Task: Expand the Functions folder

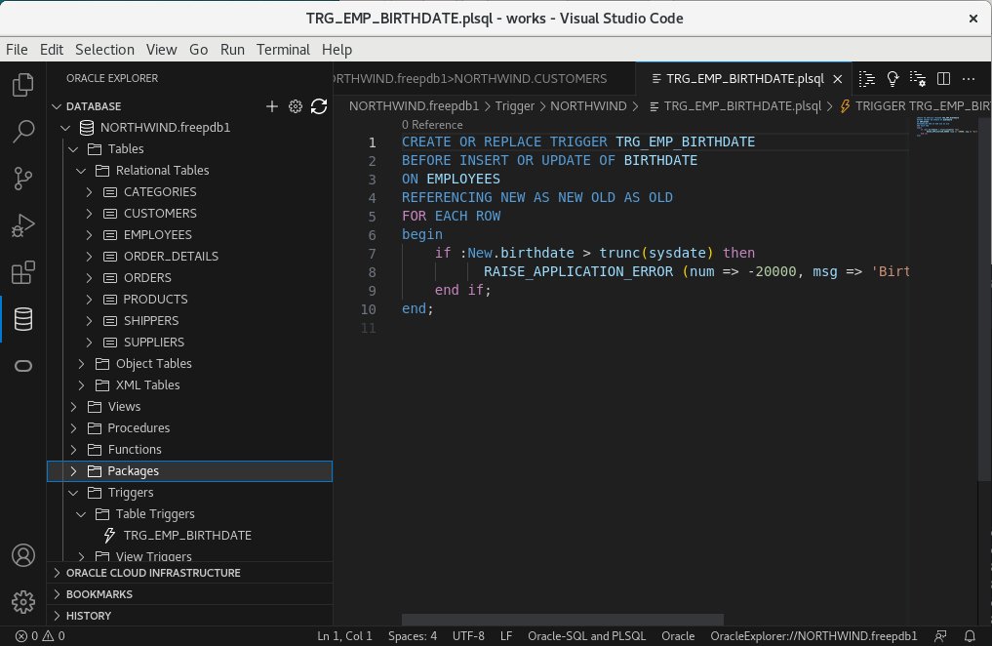Action: (73, 450)
